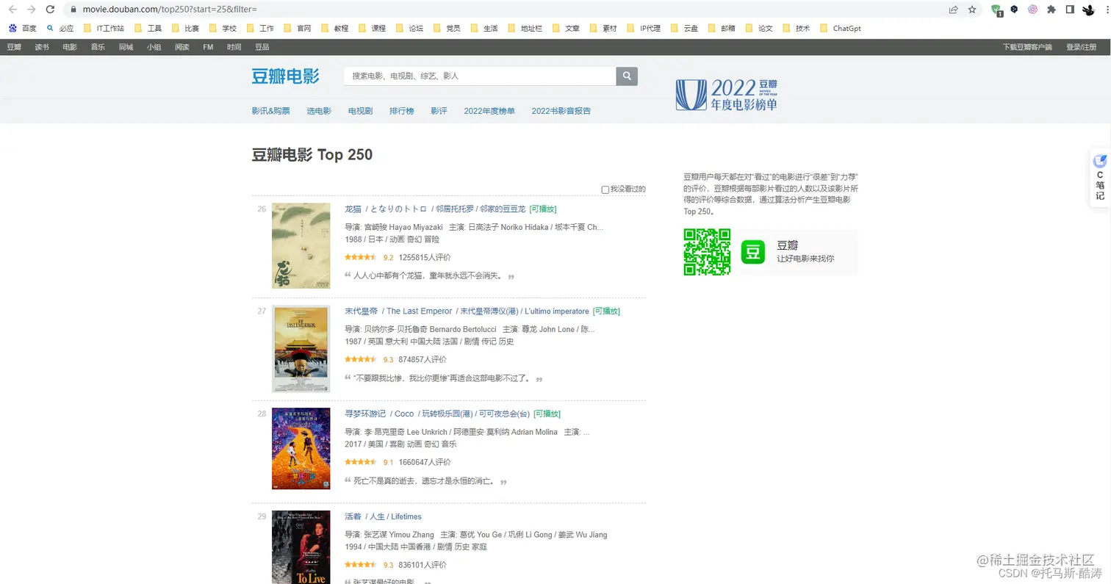This screenshot has width=1111, height=584.
Task: Open the 学校 bookmark folder
Action: pyautogui.click(x=223, y=29)
